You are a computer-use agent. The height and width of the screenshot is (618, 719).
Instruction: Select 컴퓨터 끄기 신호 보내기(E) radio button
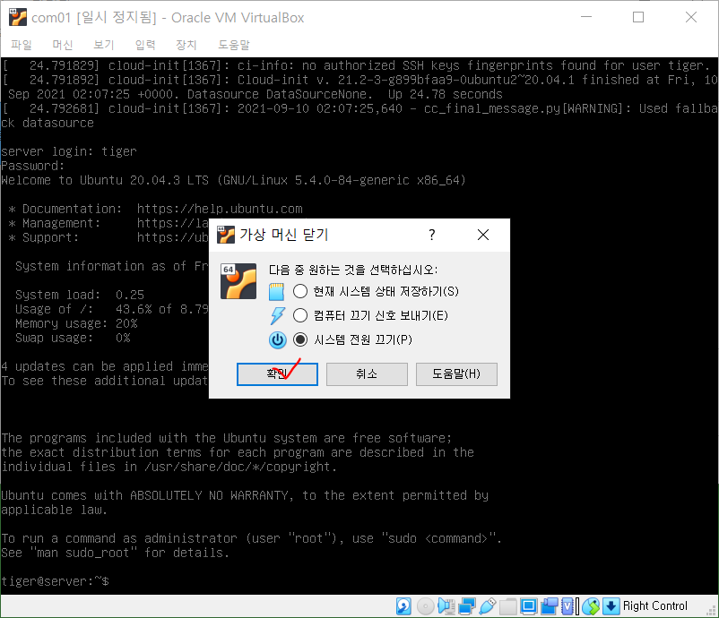[x=300, y=315]
